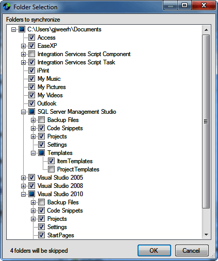
Task: Uncheck the My Music checkbox
Action: (x=31, y=79)
